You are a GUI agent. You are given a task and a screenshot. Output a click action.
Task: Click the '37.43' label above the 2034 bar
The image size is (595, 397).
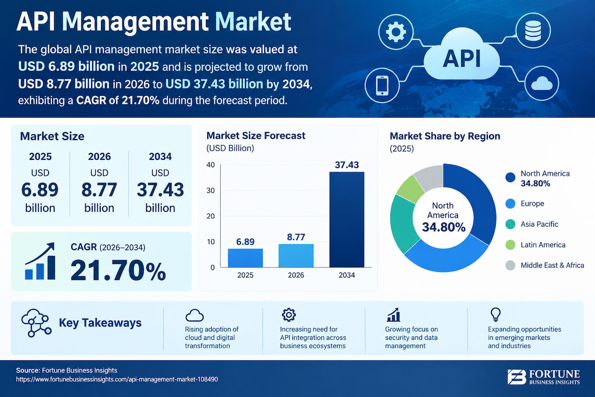pos(347,164)
